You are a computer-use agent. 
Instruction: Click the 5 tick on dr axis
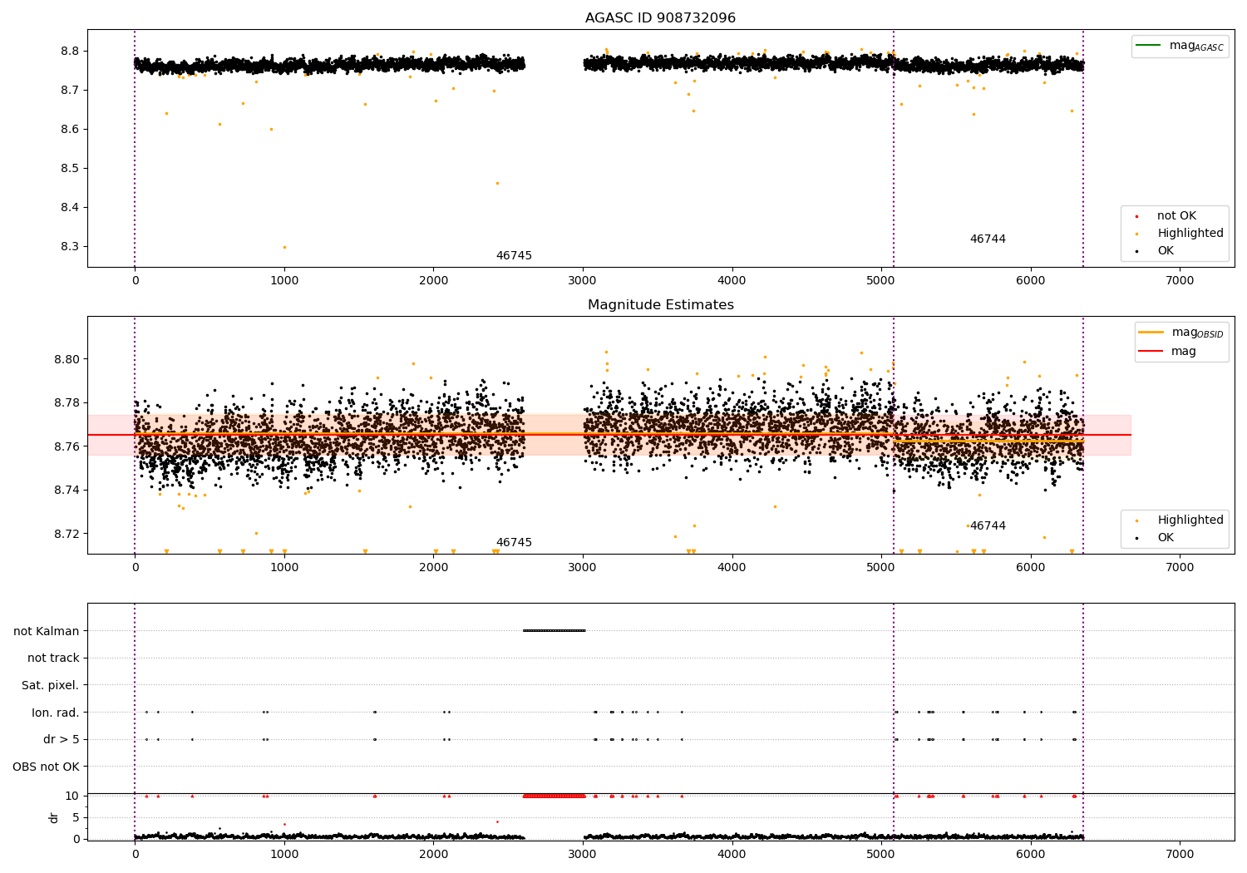pyautogui.click(x=76, y=818)
